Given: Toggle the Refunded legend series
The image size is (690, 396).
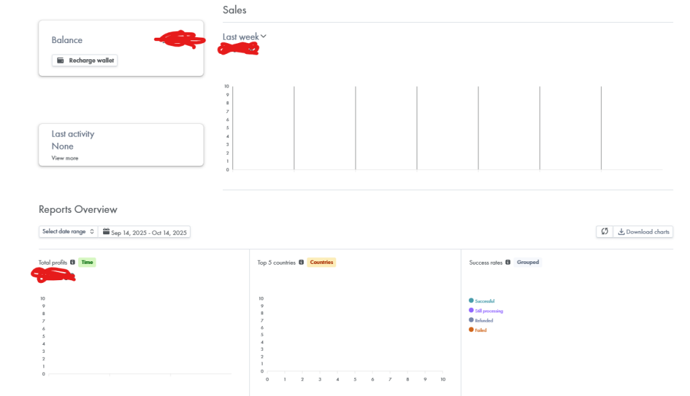Looking at the screenshot, I should click(x=484, y=321).
